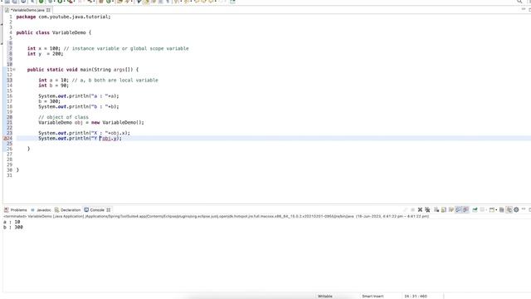This screenshot has height=299, width=531.
Task: Remove all terminated launches with the double-X icon
Action: pos(427,210)
